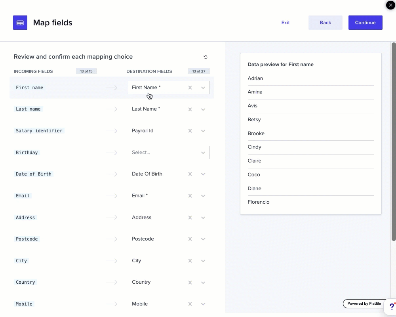Viewport: 396px width, 317px height.
Task: Open the Country dropdown chevron
Action: coord(203,283)
